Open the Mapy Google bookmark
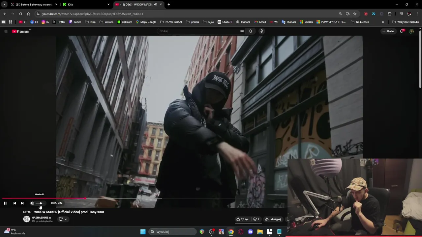 pos(146,22)
